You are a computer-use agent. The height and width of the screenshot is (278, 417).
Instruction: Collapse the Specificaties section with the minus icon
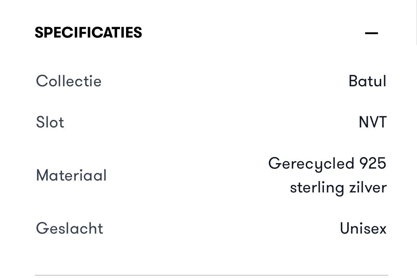click(371, 33)
